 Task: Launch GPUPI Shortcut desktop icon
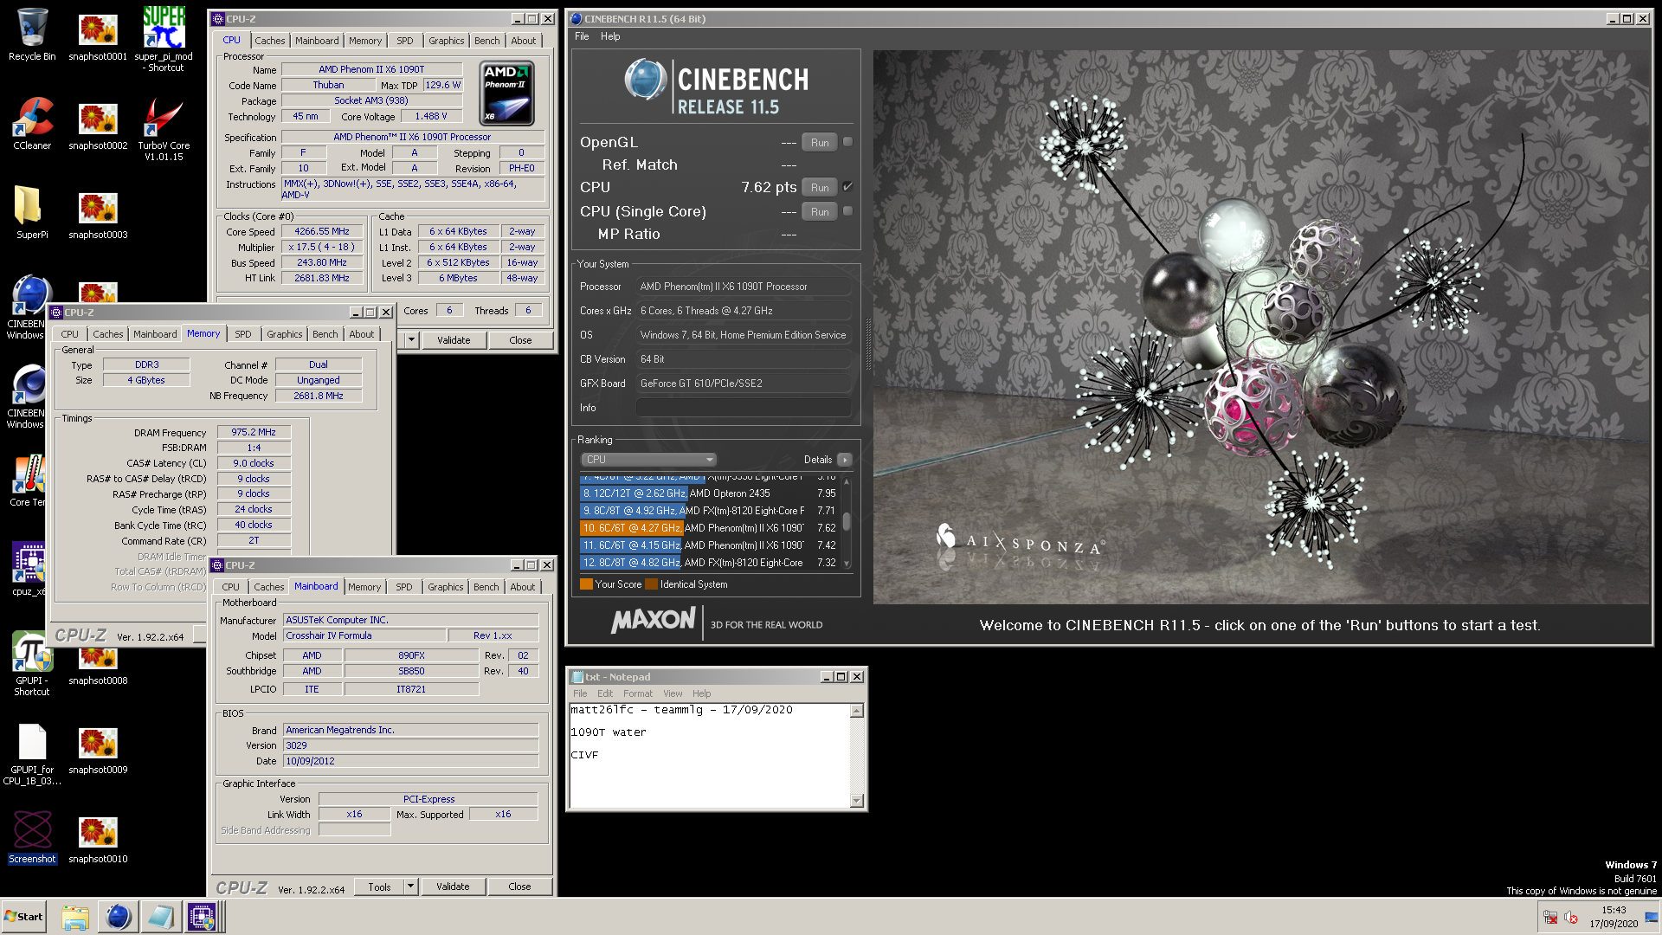[x=31, y=665]
